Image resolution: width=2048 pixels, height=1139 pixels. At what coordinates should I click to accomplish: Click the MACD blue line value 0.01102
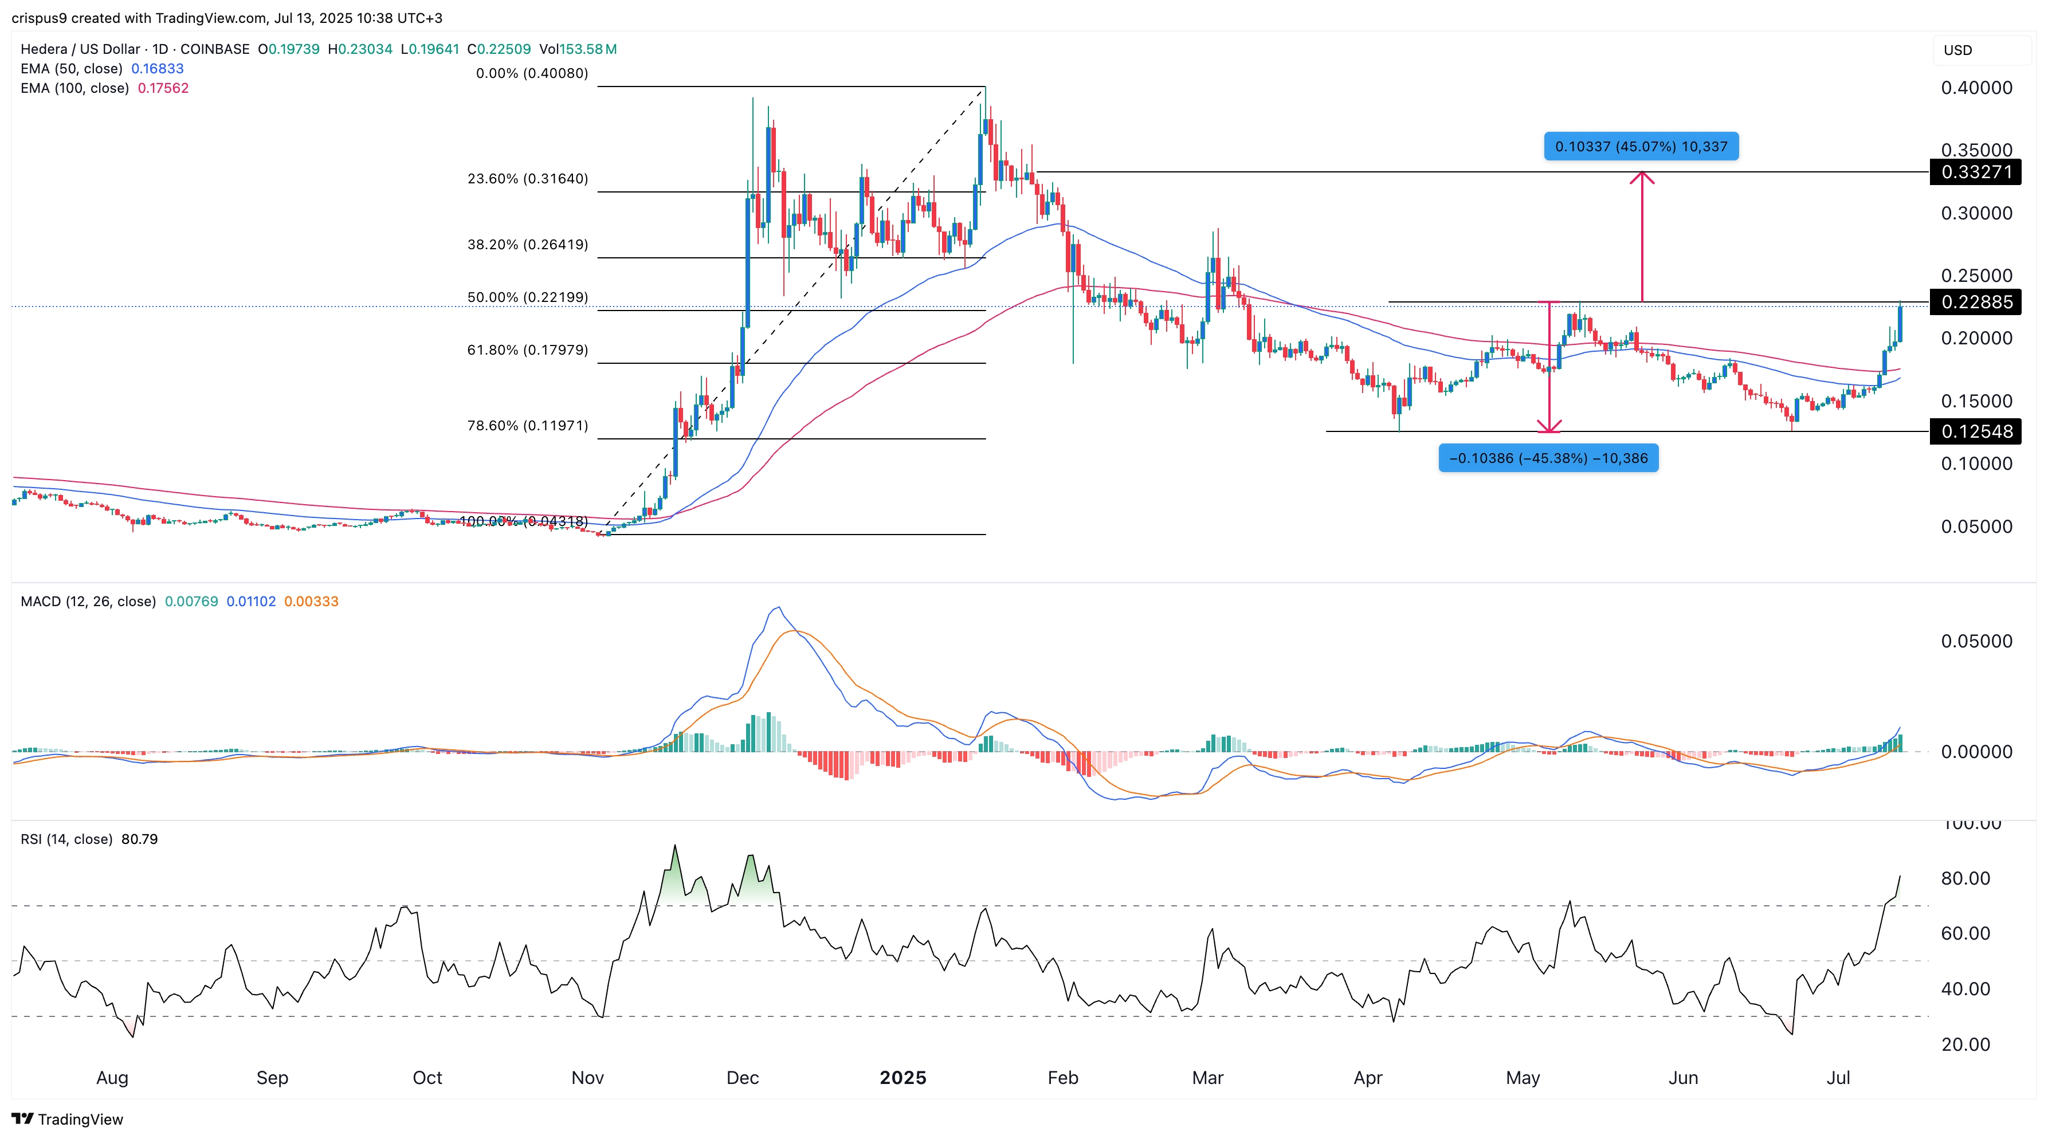click(250, 602)
